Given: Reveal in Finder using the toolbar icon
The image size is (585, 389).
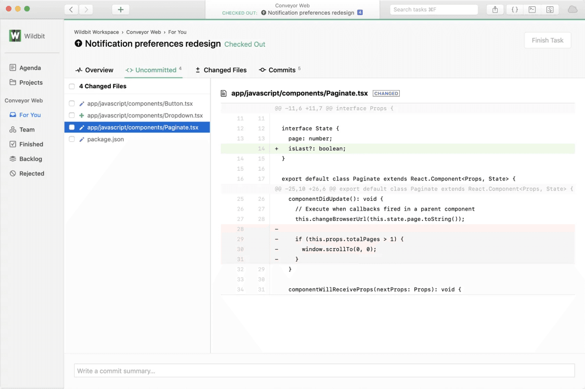Looking at the screenshot, I should (x=550, y=9).
